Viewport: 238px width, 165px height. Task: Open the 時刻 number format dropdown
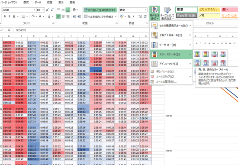[x=146, y=10]
